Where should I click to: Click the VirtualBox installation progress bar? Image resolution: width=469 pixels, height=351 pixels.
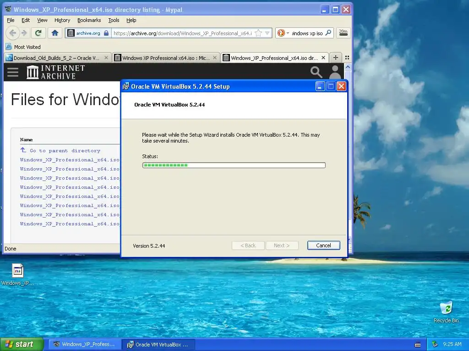click(x=234, y=165)
